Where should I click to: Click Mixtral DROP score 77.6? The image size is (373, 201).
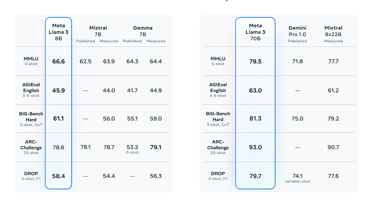[333, 176]
